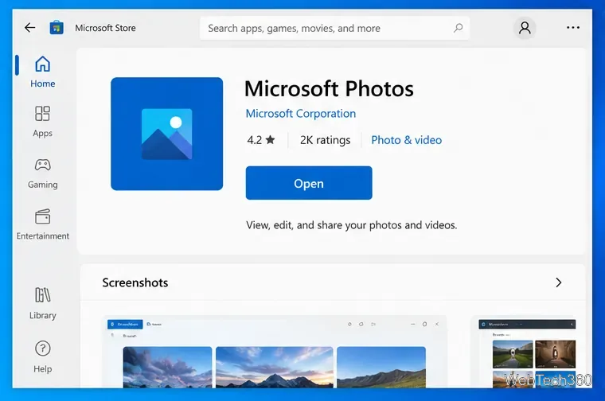Open the Library page

click(42, 304)
